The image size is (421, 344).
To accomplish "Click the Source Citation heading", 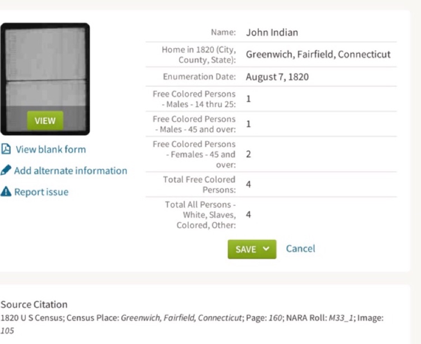I will coord(34,305).
